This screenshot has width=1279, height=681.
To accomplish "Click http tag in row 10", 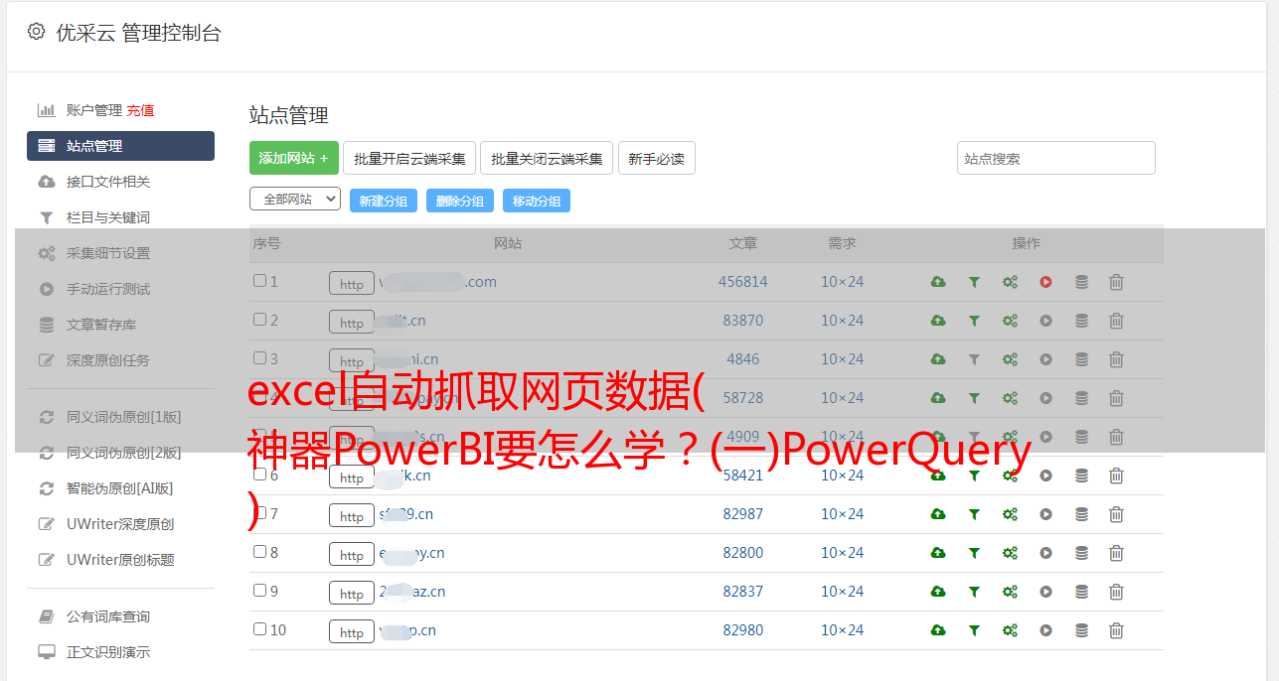I will [x=352, y=631].
